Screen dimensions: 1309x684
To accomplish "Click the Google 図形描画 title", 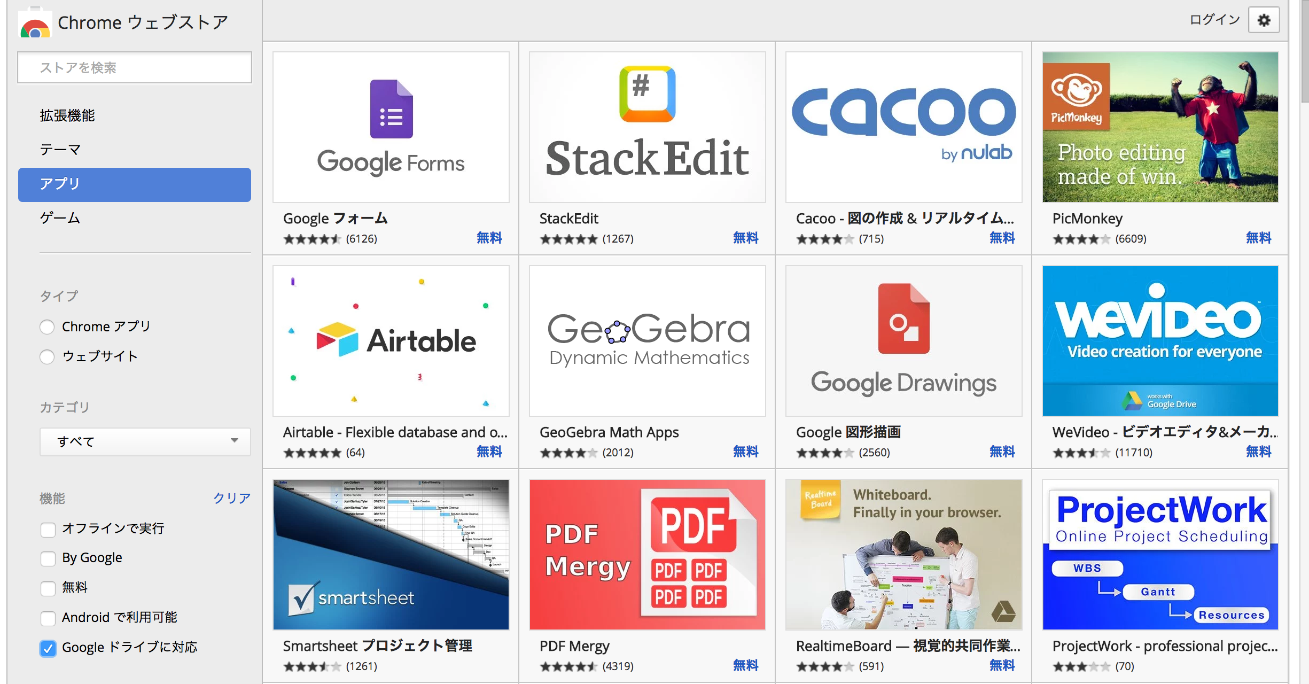I will [848, 432].
